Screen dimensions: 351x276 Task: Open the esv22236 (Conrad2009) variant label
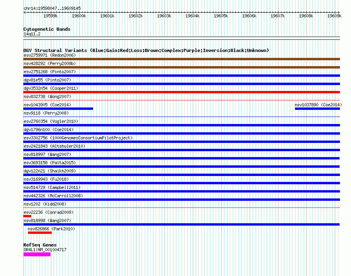tap(49, 212)
